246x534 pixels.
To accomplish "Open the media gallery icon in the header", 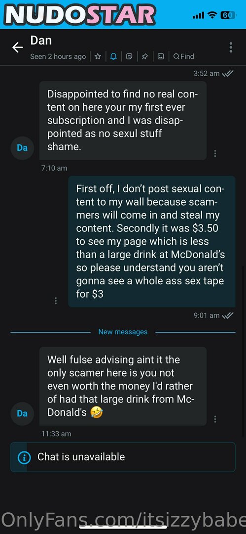I will pos(161,56).
